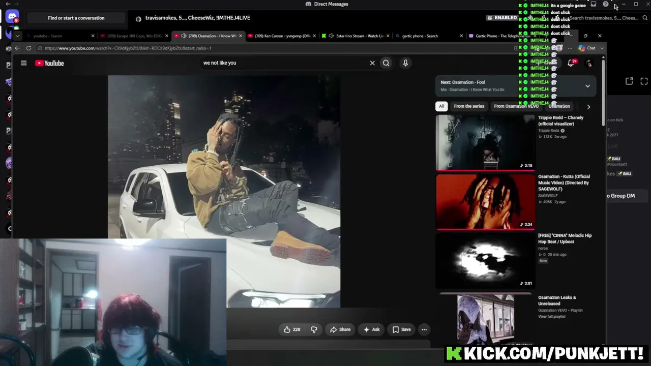Close the 'youtube - Search' tab

click(93, 36)
